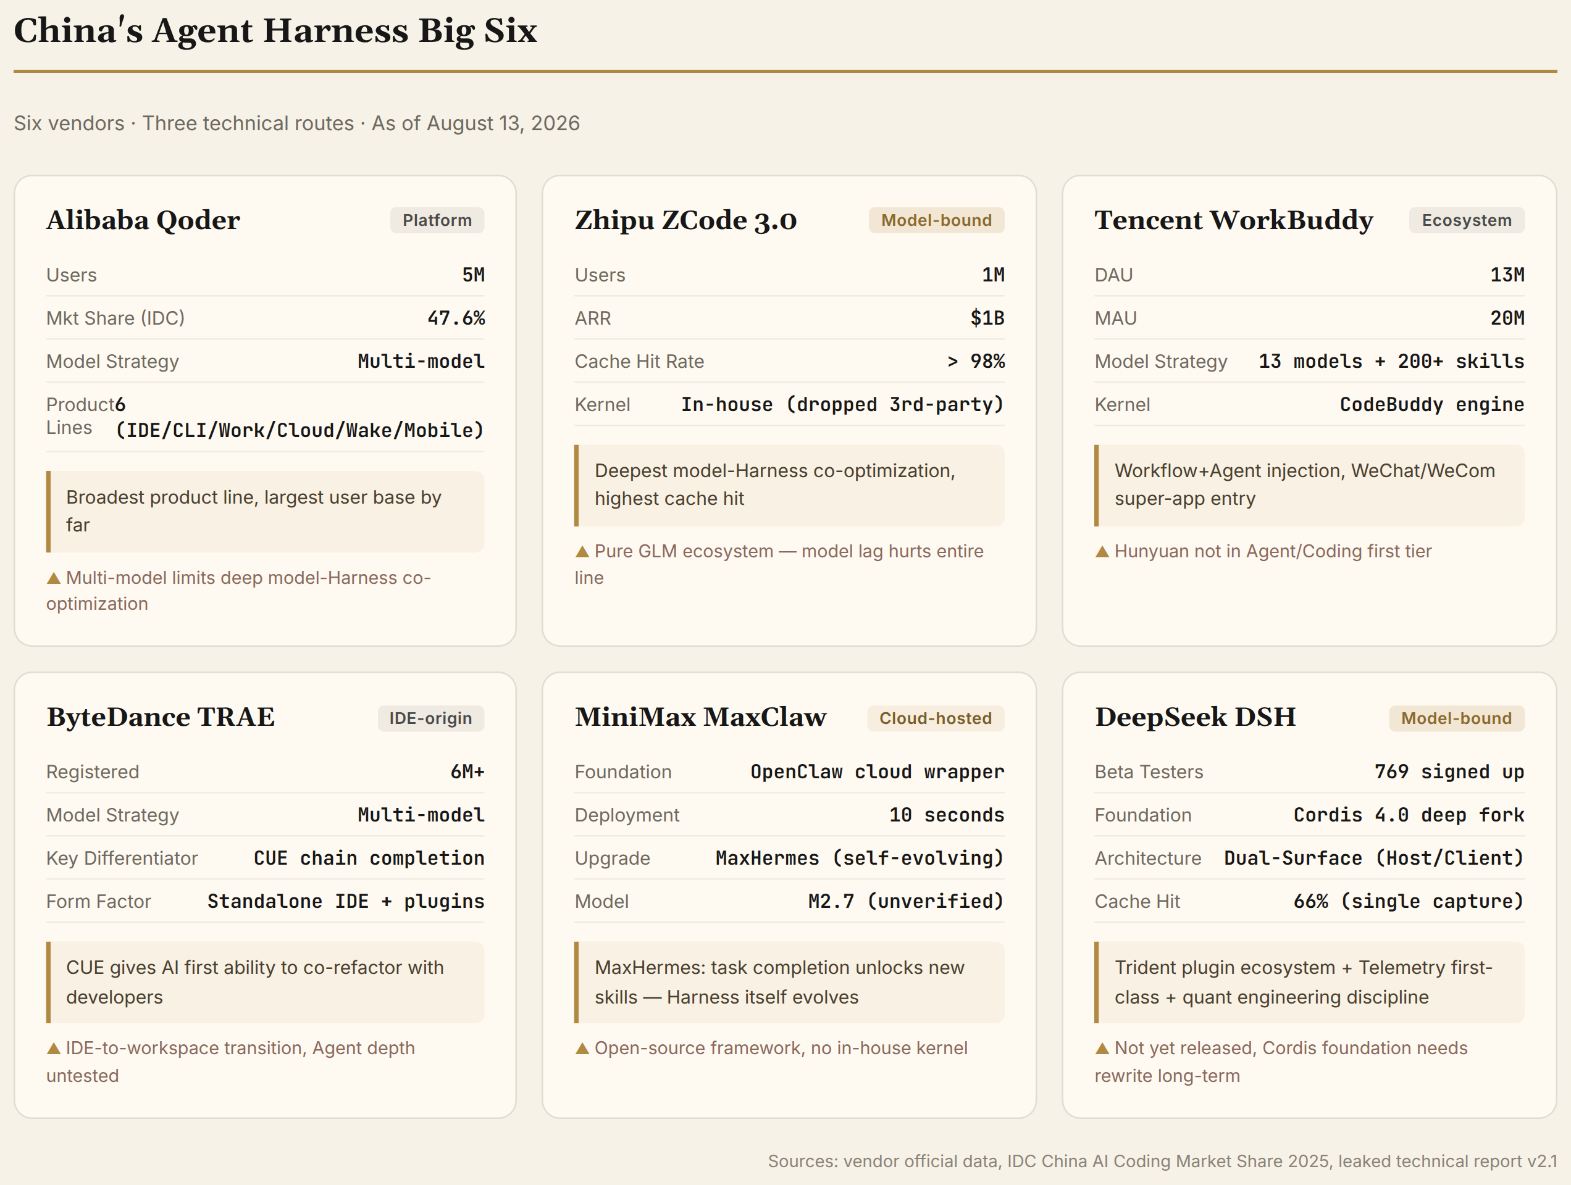The image size is (1571, 1185).
Task: Click the "13 models + 200+ skills" value
Action: [1391, 362]
